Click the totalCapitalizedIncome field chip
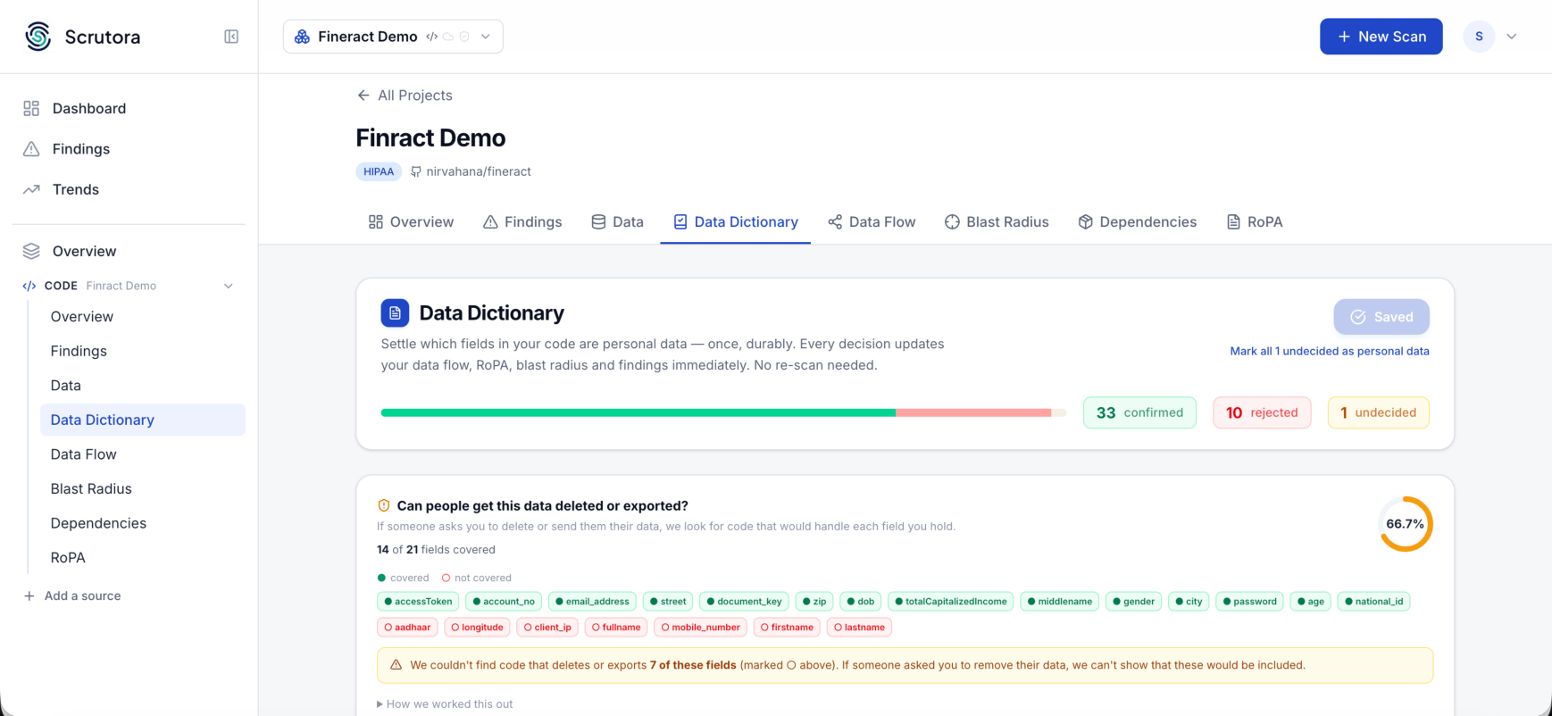This screenshot has width=1552, height=716. pyautogui.click(x=951, y=602)
